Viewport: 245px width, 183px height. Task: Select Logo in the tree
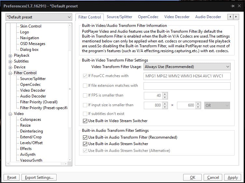tap(24, 32)
